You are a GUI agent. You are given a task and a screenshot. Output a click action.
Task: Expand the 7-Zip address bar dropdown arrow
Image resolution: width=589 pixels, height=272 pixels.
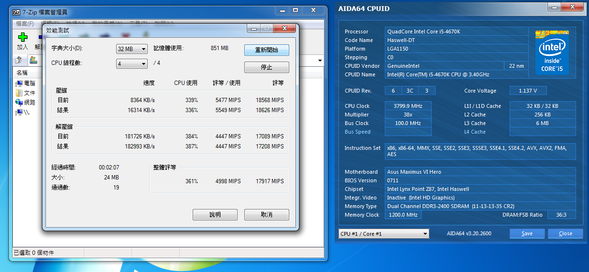point(321,61)
